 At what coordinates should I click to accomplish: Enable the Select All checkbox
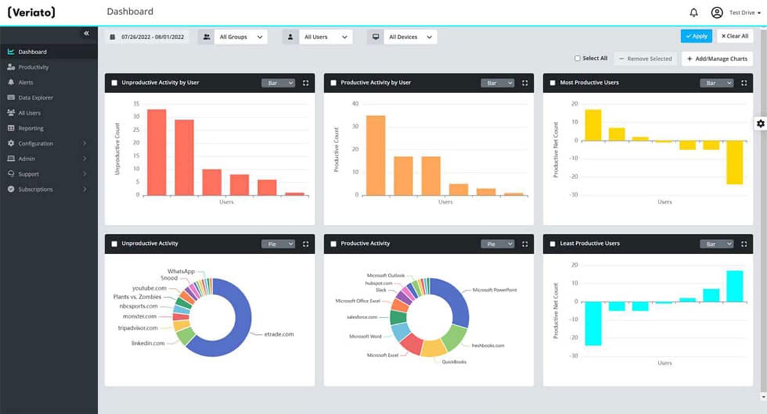pyautogui.click(x=578, y=58)
